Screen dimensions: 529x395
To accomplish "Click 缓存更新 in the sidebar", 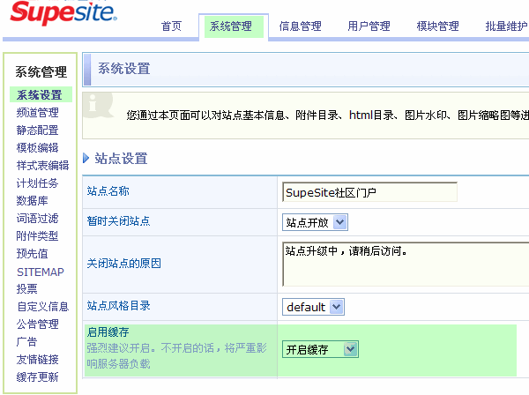I will click(x=37, y=376).
